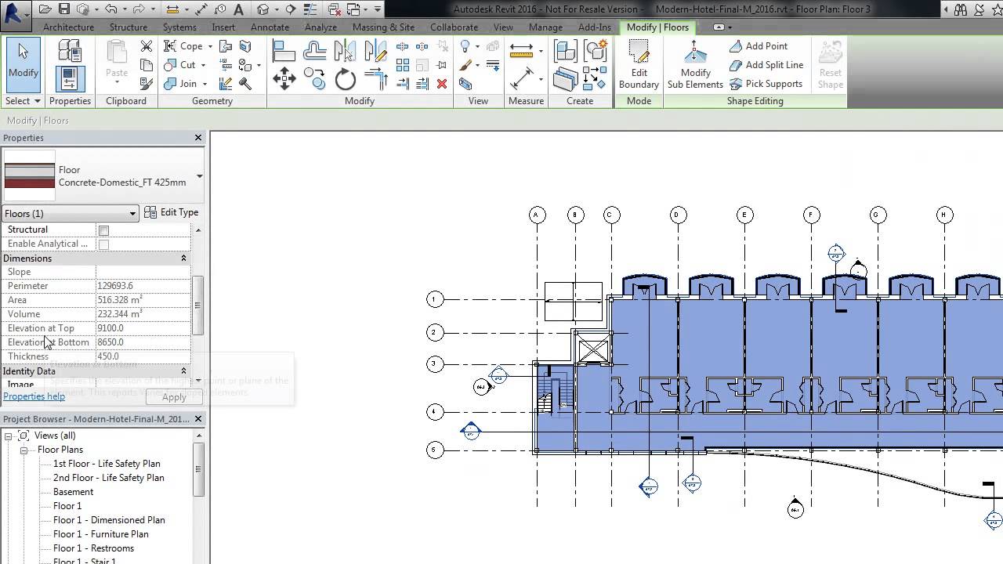Select 'Floor 1 - Furniture Plan' in browser
This screenshot has width=1003, height=564.
pyautogui.click(x=101, y=534)
